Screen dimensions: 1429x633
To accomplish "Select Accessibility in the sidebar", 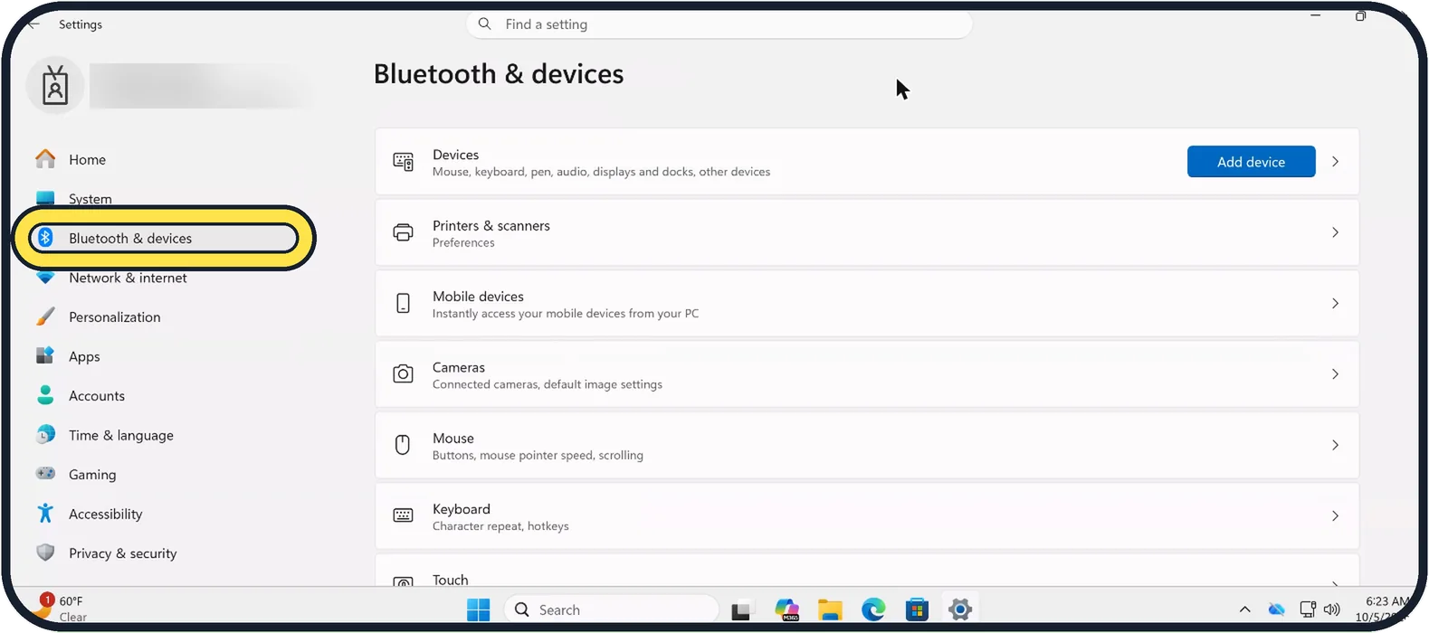I will (105, 514).
